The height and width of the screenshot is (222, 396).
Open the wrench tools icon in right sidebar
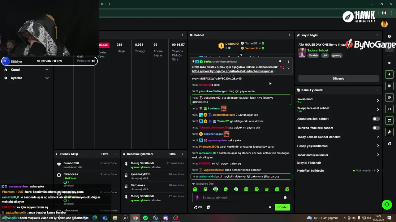click(389, 132)
